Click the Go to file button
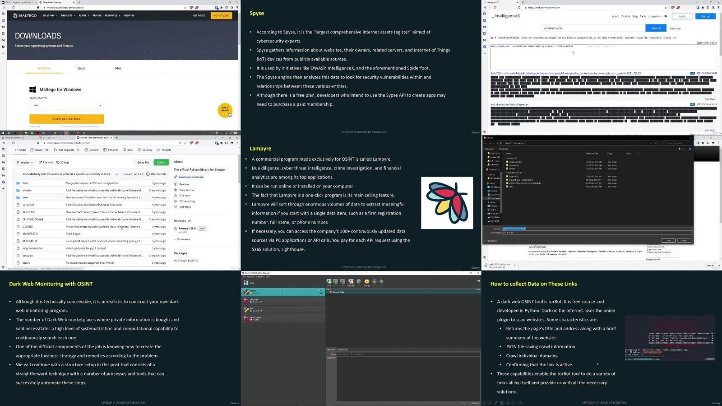The width and height of the screenshot is (722, 406). click(143, 162)
